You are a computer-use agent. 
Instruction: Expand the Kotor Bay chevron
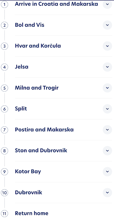tap(107, 172)
